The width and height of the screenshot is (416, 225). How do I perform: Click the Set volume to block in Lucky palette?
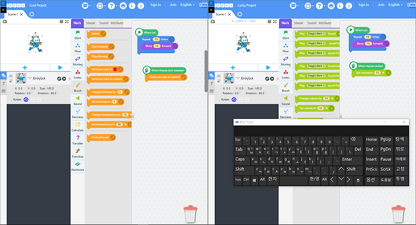coord(315,108)
